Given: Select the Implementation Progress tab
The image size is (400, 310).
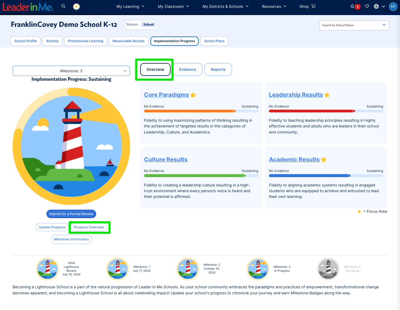Looking at the screenshot, I should pos(175,41).
